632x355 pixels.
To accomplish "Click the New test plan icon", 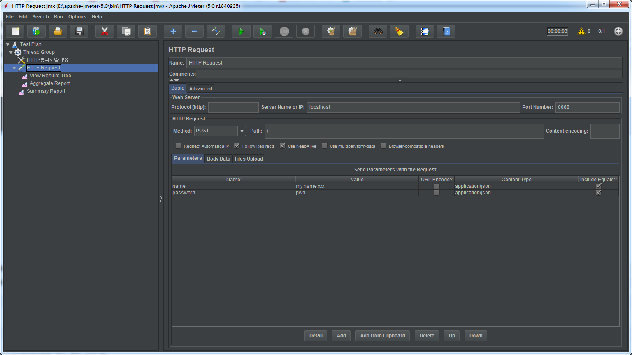I will coord(15,31).
